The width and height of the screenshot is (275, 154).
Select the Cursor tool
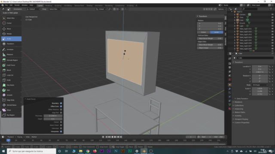click(x=11, y=23)
